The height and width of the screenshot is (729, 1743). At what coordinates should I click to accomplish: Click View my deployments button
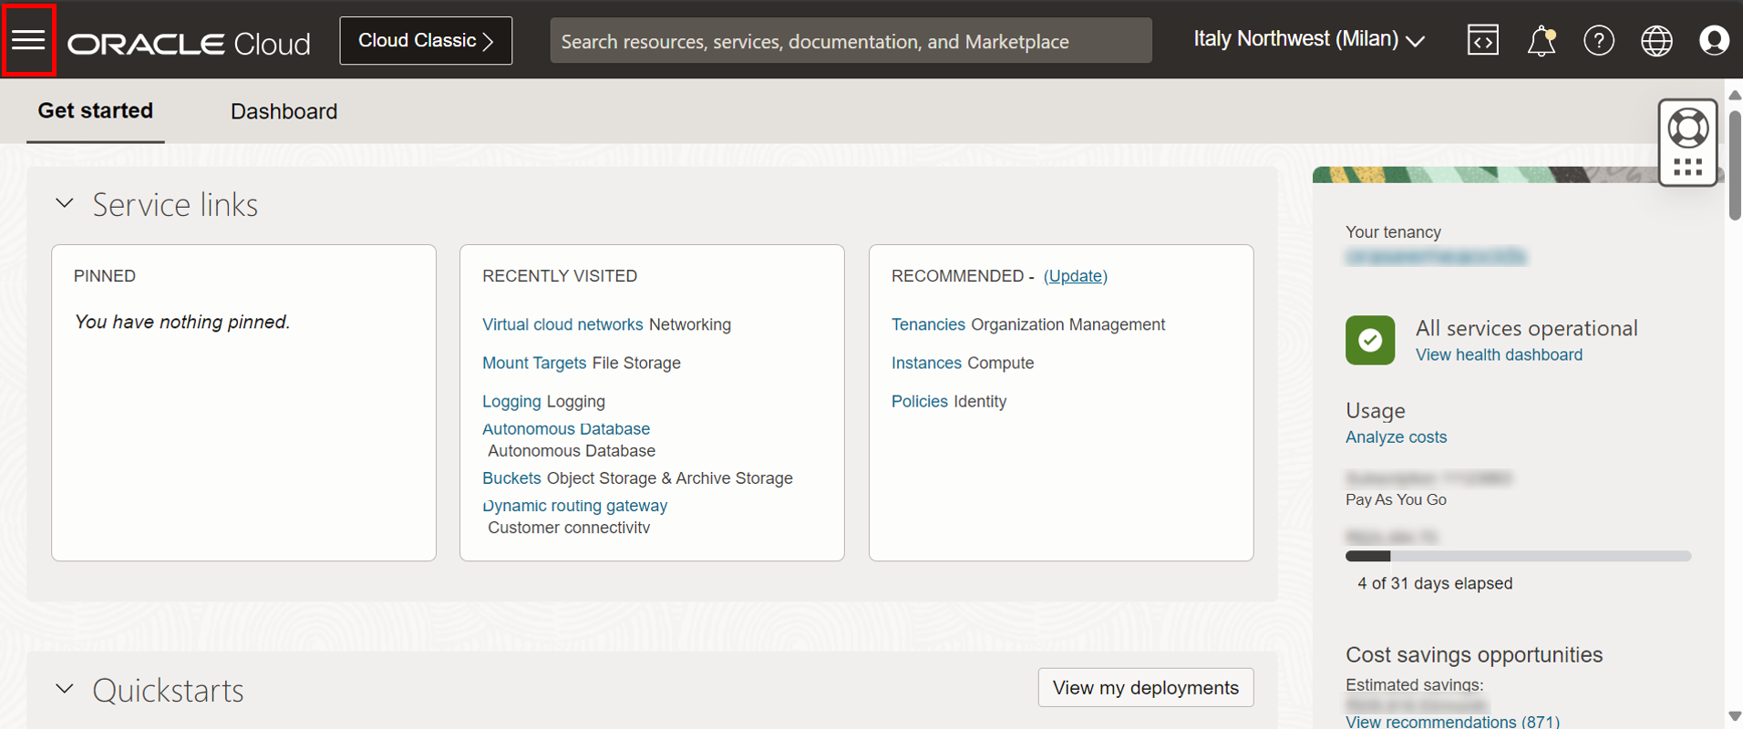1146,688
